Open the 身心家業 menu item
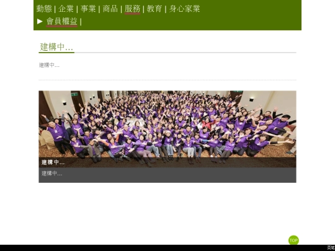Screen dimensions: 335x251 [x=185, y=9]
